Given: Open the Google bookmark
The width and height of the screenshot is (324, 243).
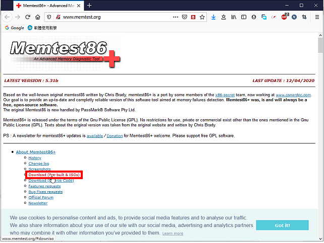Looking at the screenshot, I should 15,28.
